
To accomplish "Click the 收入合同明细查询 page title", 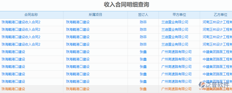I will click(x=126, y=5).
